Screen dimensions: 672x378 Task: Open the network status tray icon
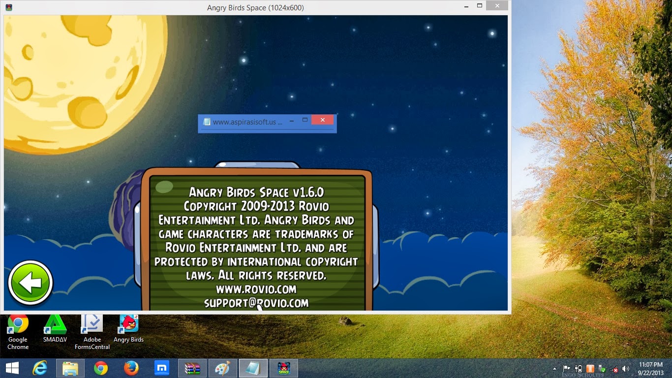point(614,369)
